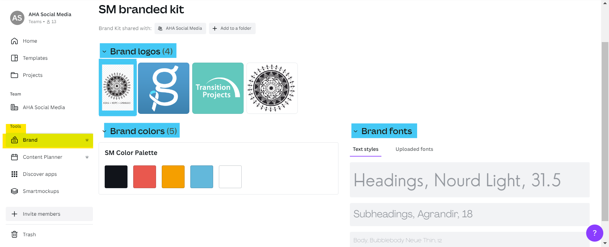Click the Trash bin icon

(14, 234)
